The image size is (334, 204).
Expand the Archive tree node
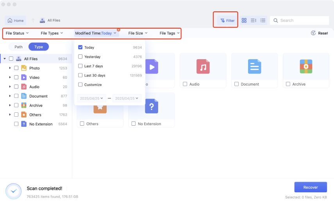[10, 105]
